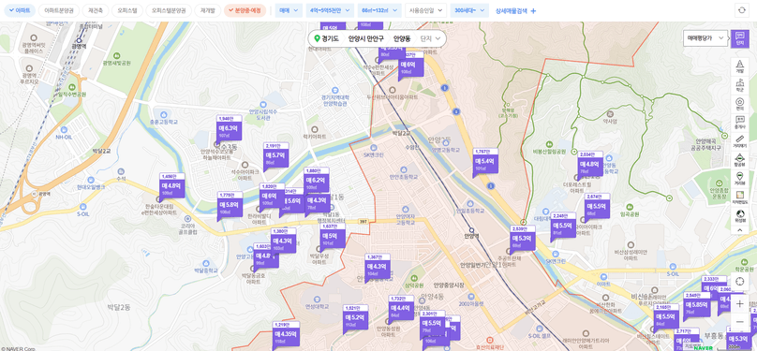This screenshot has height=351, width=757.
Task: Show the 학군 school district layer
Action: [x=739, y=85]
